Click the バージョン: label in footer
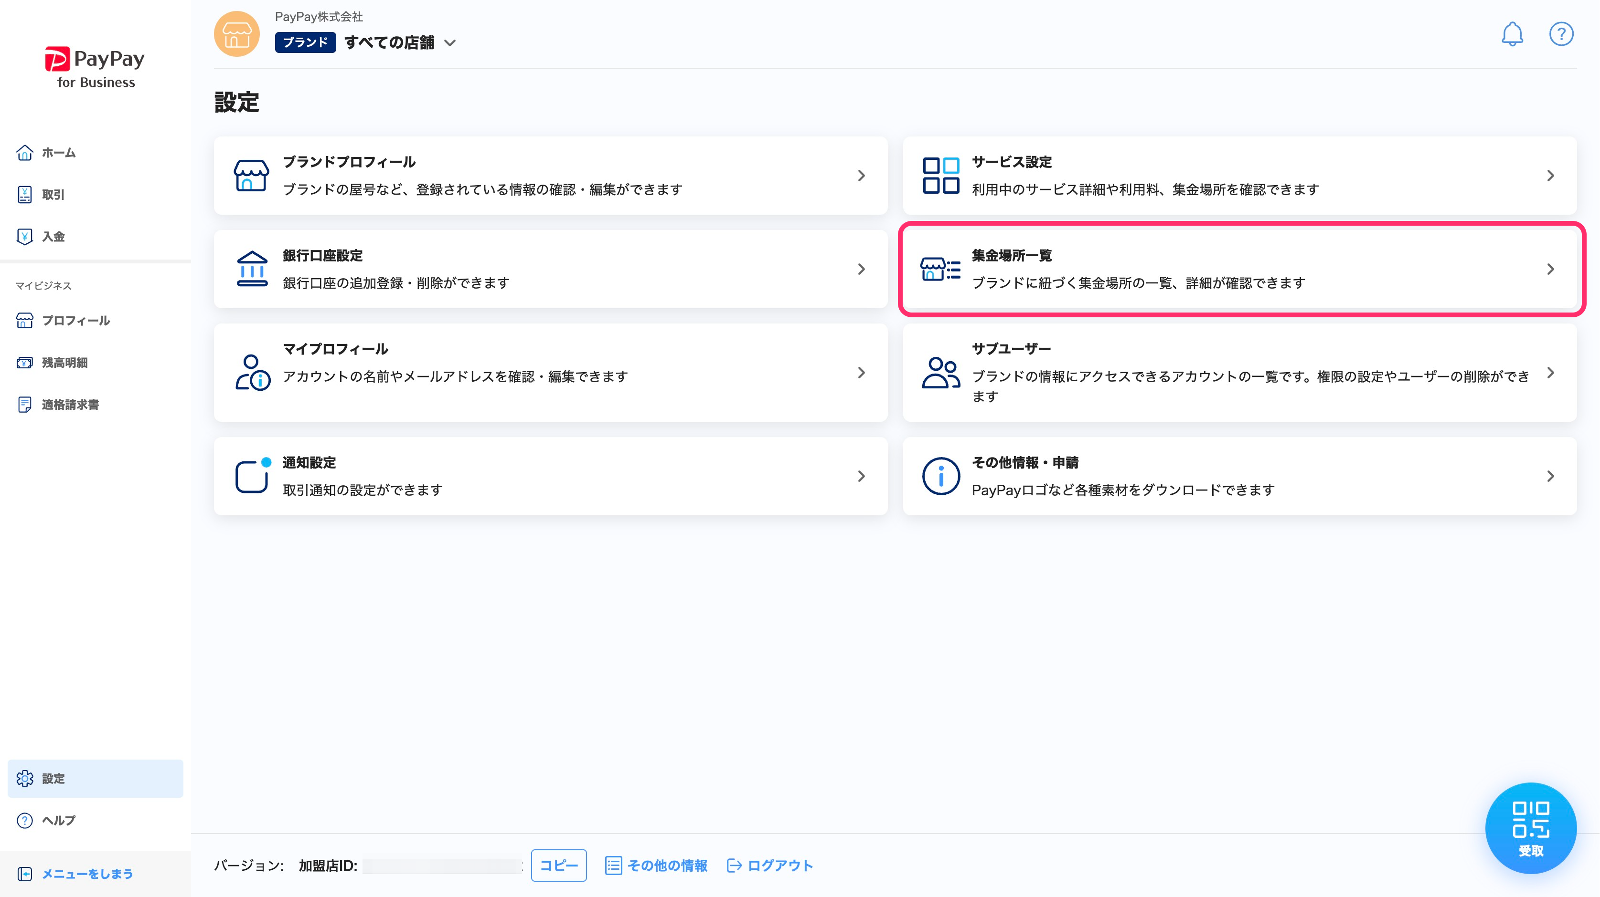 [249, 866]
